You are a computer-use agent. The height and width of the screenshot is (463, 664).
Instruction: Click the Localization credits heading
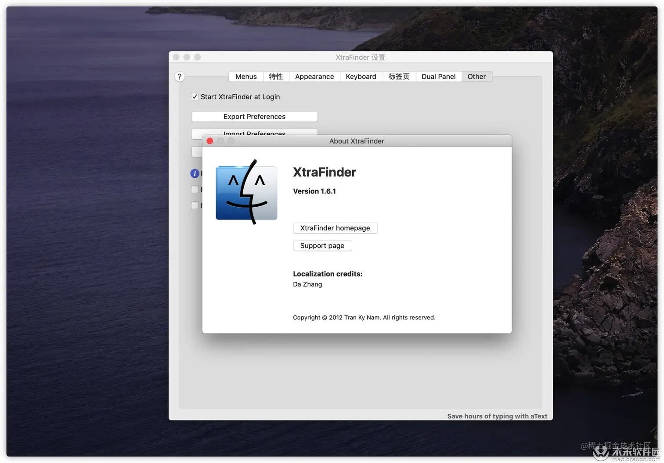[328, 273]
